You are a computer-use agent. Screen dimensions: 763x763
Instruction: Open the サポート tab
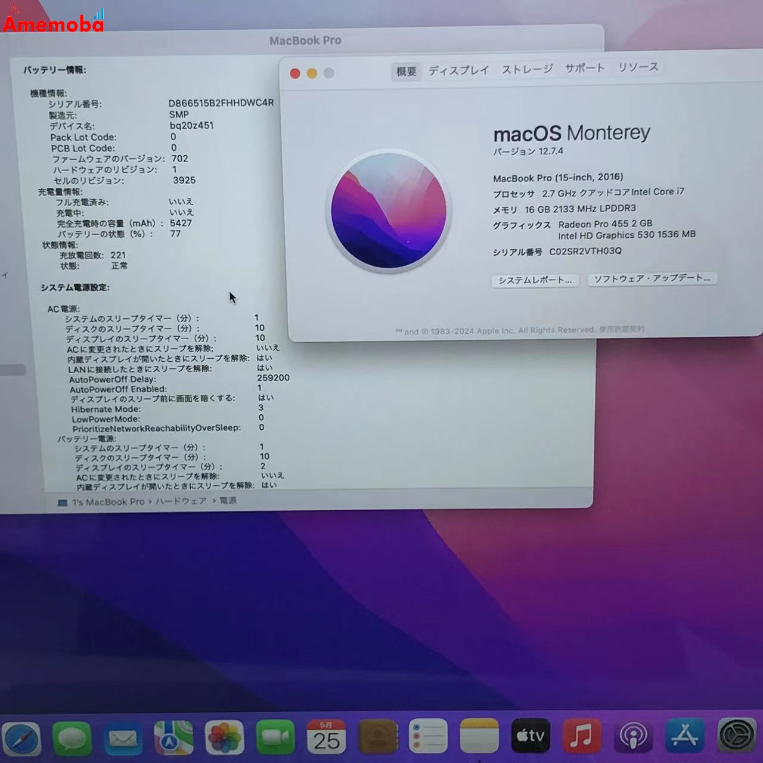tap(586, 69)
